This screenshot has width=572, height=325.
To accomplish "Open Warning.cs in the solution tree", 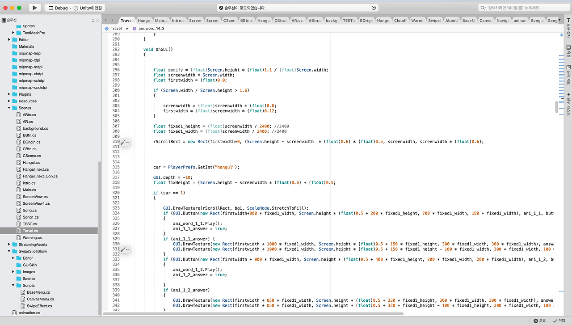I will 32,238.
